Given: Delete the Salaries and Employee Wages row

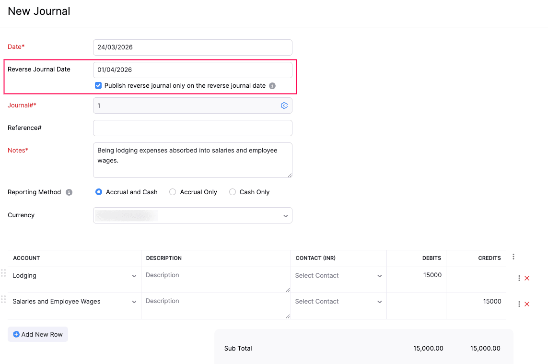Looking at the screenshot, I should point(526,304).
